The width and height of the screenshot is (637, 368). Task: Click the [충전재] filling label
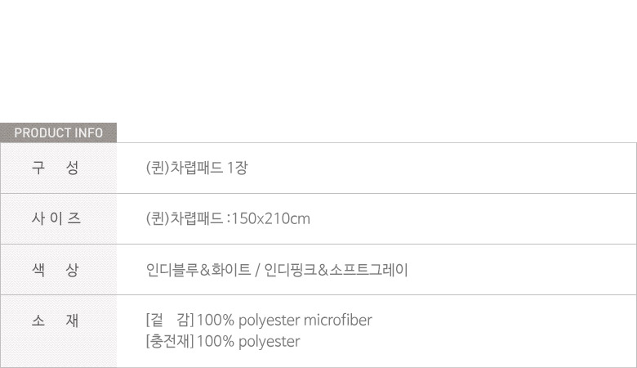(169, 341)
